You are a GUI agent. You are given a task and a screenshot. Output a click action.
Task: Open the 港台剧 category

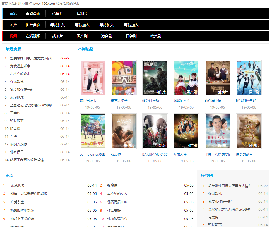coord(107,36)
